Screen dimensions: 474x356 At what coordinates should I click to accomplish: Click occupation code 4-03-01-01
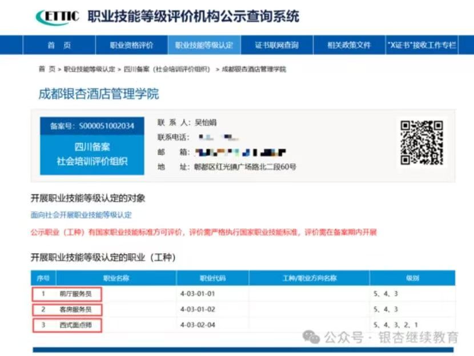[198, 294]
